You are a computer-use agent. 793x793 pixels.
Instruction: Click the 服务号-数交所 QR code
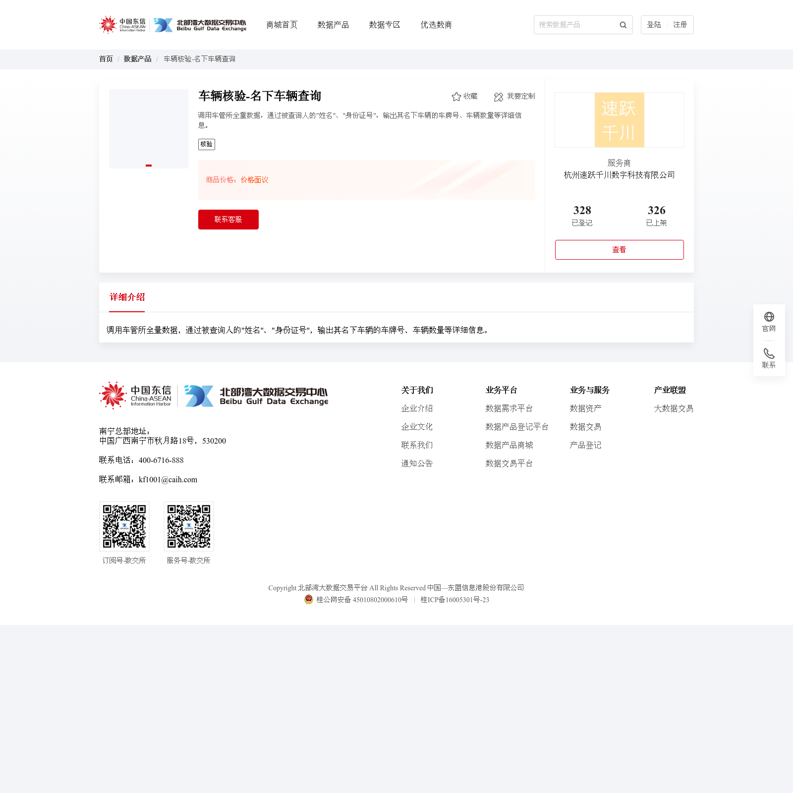point(189,526)
